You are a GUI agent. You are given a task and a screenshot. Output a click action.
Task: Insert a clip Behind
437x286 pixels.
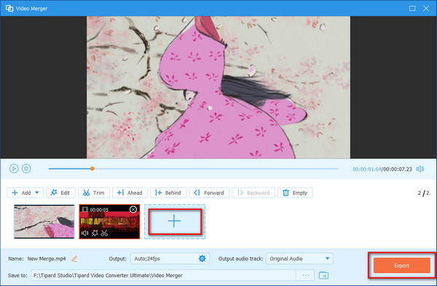(168, 193)
